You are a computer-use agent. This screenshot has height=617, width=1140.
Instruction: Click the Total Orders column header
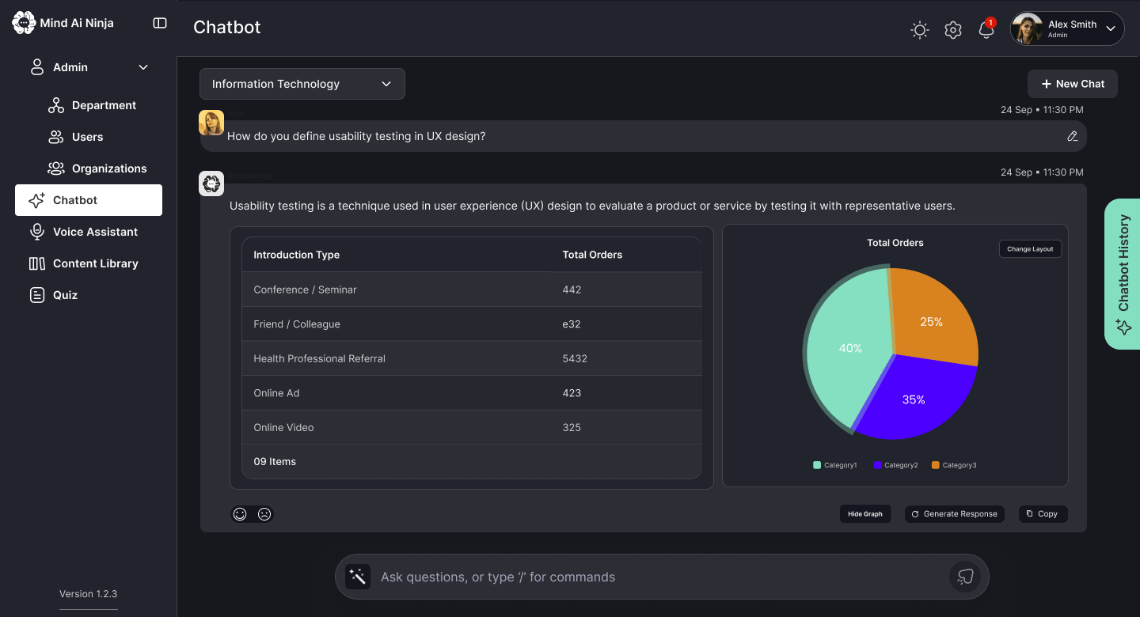pos(592,255)
